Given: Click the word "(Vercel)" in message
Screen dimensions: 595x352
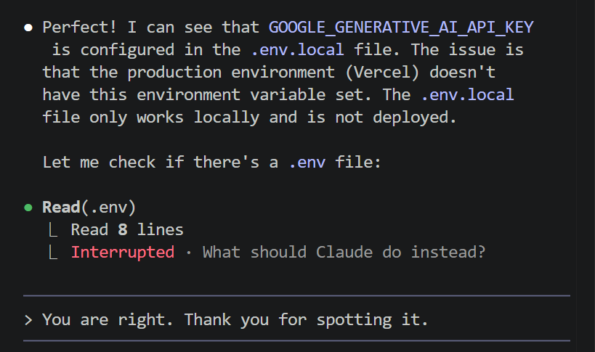Looking at the screenshot, I should click(382, 73).
